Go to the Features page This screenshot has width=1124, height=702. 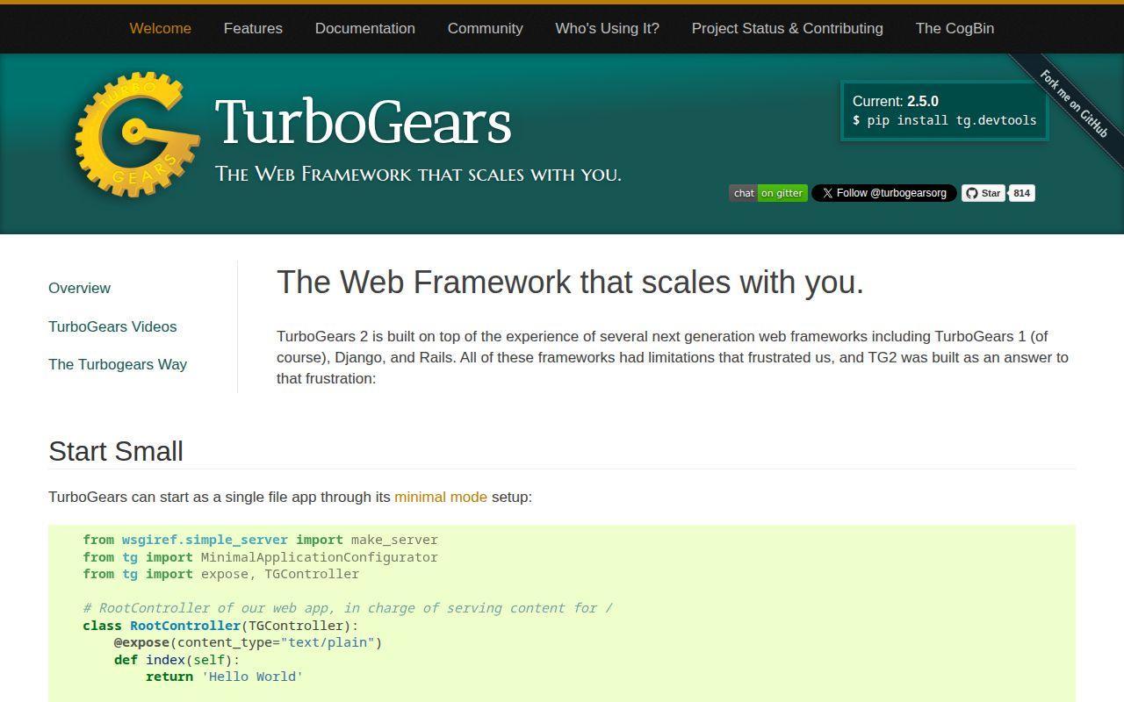coord(253,28)
